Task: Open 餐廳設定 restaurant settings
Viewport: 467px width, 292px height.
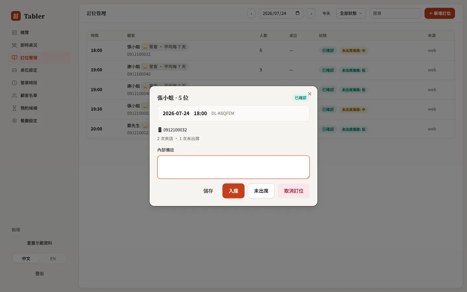Action: click(x=39, y=121)
